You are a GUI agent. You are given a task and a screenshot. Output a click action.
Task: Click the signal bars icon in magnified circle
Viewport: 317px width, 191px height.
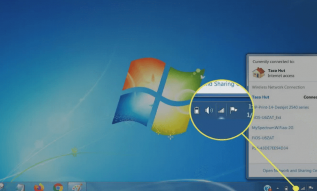click(x=221, y=110)
